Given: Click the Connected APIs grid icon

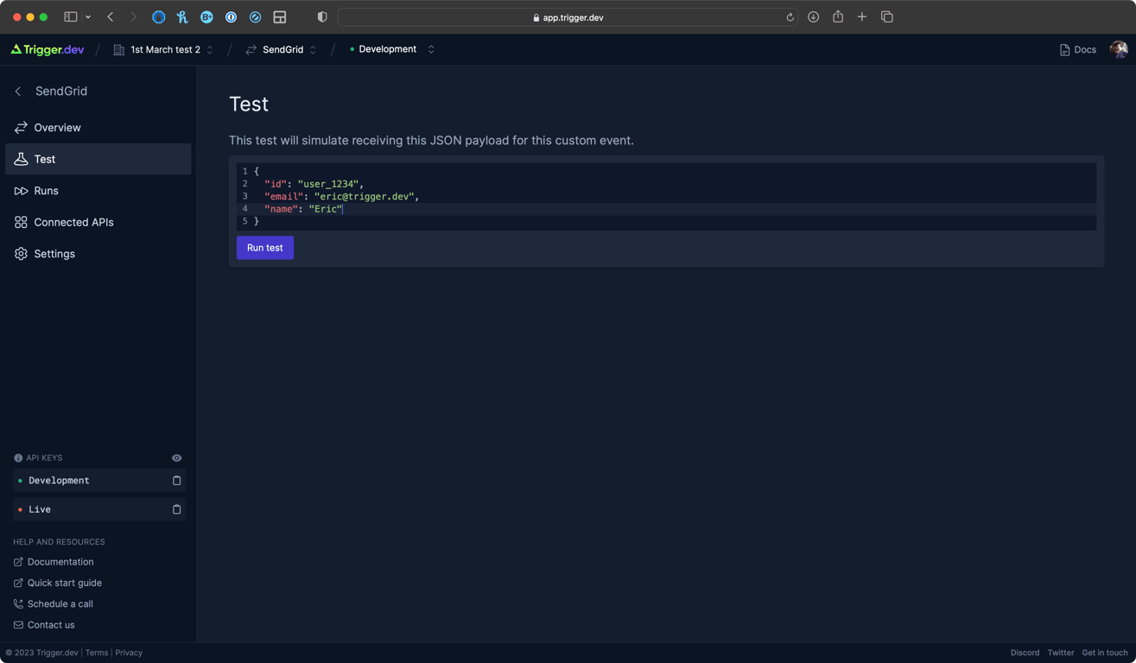Looking at the screenshot, I should pyautogui.click(x=21, y=223).
